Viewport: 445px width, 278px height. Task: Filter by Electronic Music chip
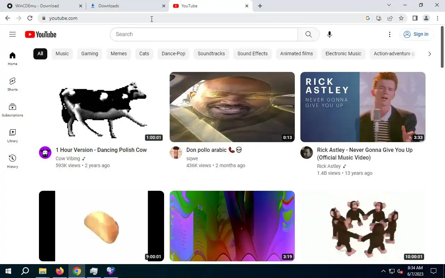(343, 54)
